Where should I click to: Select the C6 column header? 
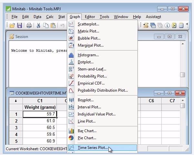(x=151, y=101)
